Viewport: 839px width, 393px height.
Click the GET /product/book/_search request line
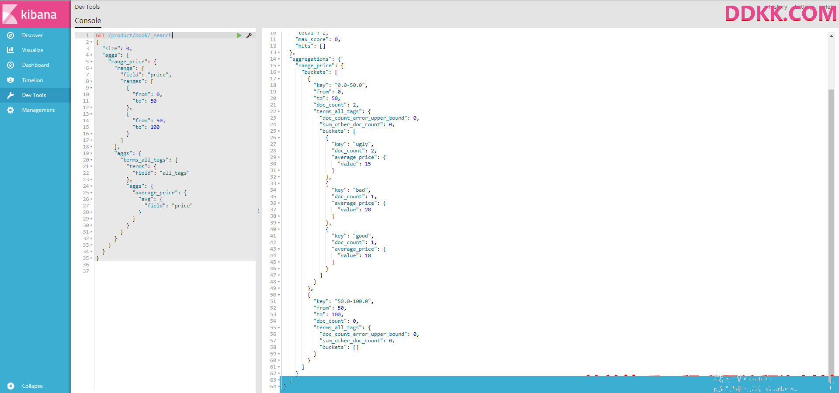tap(134, 35)
